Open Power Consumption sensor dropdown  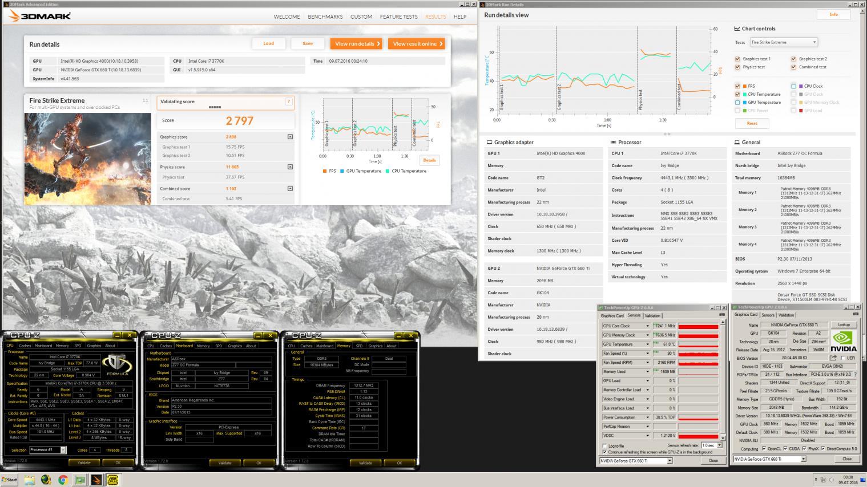coord(647,417)
